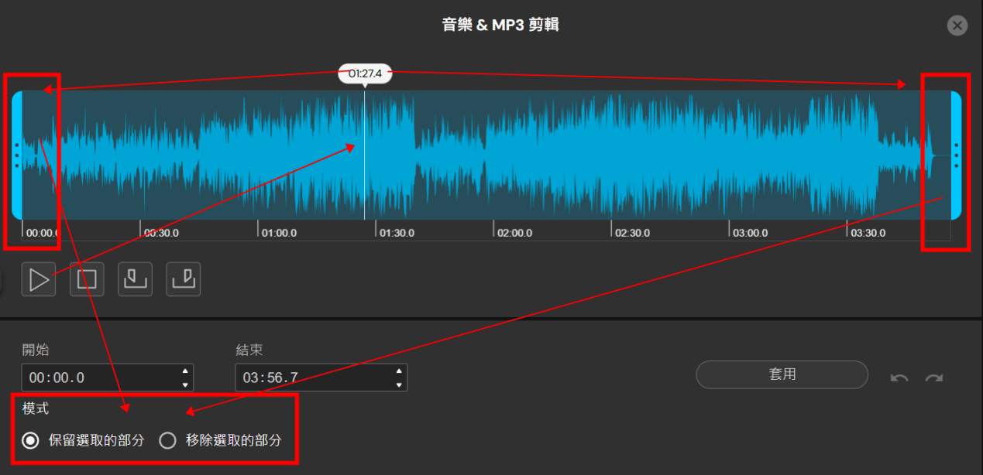This screenshot has height=475, width=983.
Task: Redo the last edit
Action: click(934, 378)
